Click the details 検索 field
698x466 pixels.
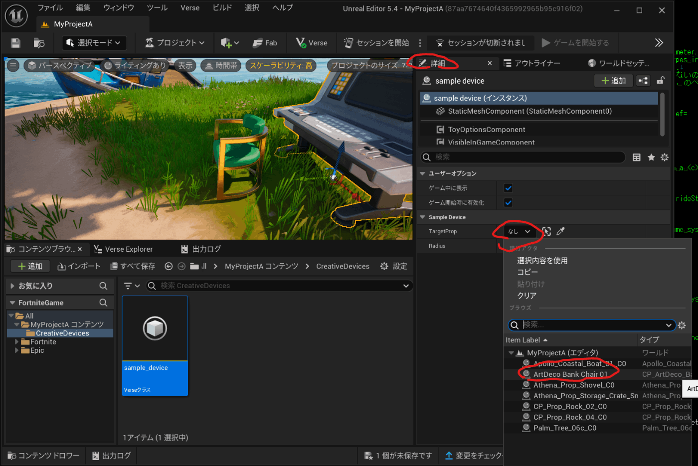click(x=523, y=157)
